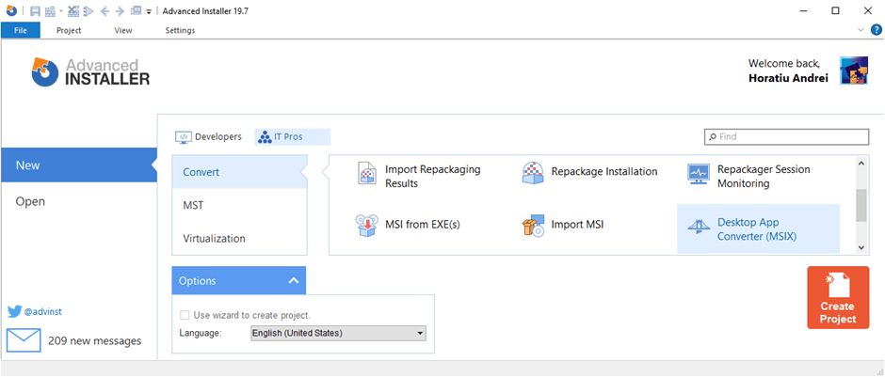This screenshot has width=885, height=377.
Task: Click the Back arrow in quick access toolbar
Action: point(104,10)
